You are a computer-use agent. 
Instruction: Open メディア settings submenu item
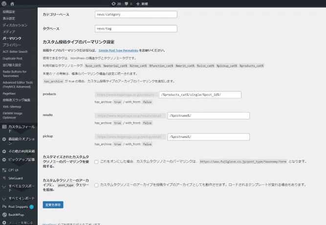point(9,32)
